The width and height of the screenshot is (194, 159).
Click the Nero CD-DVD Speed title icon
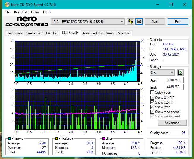tap(7, 4)
